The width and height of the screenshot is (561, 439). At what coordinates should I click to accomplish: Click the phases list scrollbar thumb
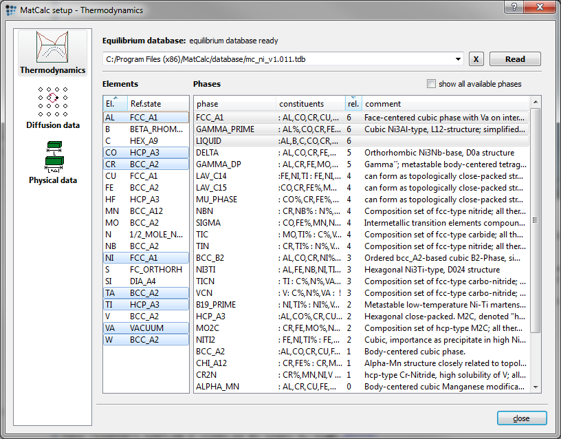tap(536, 220)
